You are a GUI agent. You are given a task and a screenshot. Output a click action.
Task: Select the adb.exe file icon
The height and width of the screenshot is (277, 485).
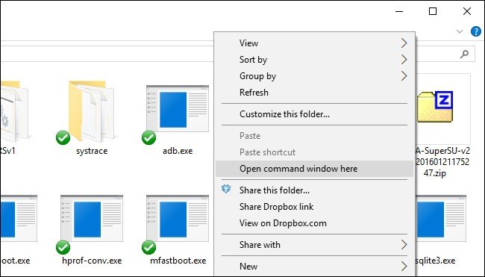[178, 108]
